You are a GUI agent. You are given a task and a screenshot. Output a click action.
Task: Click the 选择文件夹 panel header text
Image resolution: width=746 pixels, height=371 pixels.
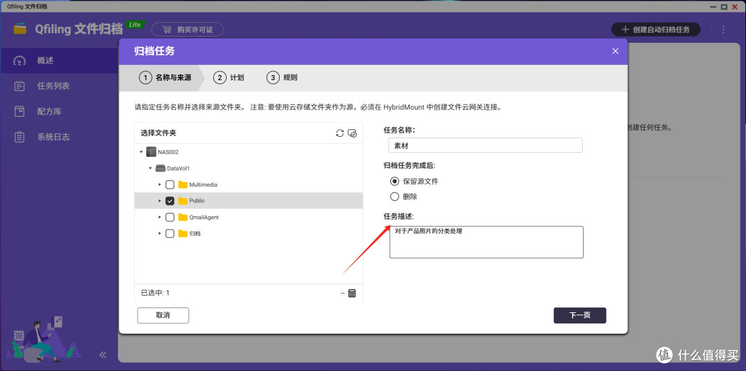pos(158,133)
